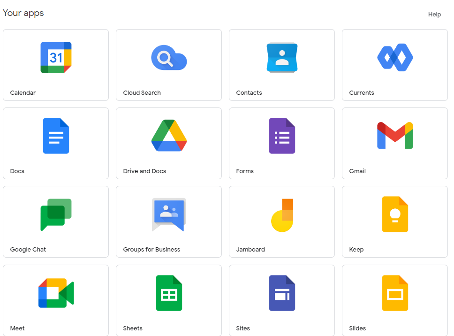Open the Currents app icon

tap(395, 57)
